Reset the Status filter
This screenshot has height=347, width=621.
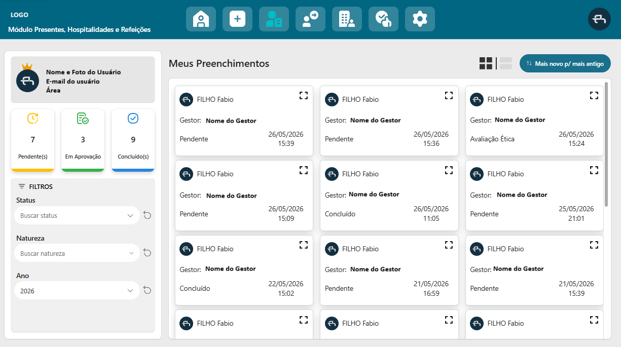point(147,215)
